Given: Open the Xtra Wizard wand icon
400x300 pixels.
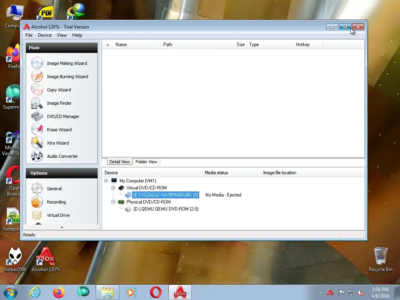Looking at the screenshot, I should pos(37,143).
